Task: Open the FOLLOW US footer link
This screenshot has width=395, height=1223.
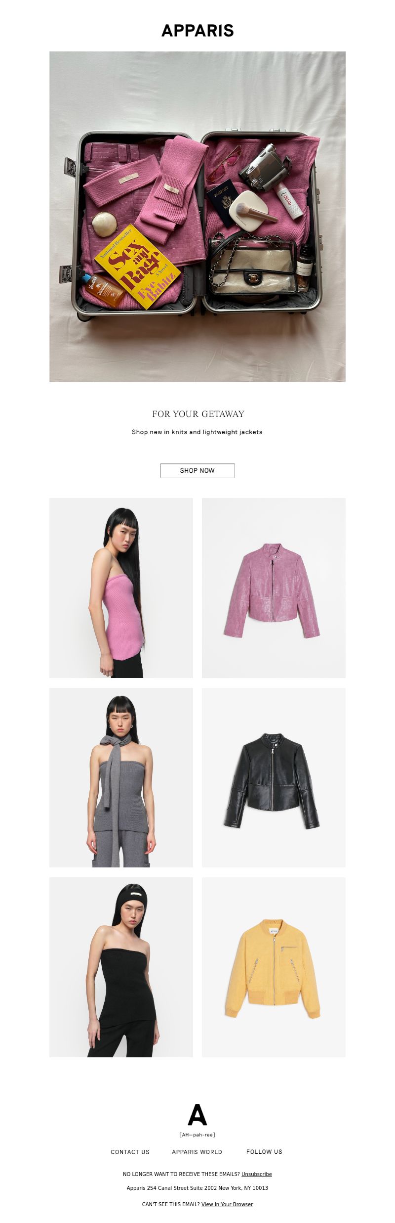Action: pyautogui.click(x=264, y=1151)
